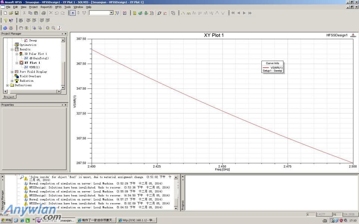Image resolution: width=359 pixels, height=224 pixels.
Task: Save project with the floppy disk icon
Action: pyautogui.click(x=16, y=13)
